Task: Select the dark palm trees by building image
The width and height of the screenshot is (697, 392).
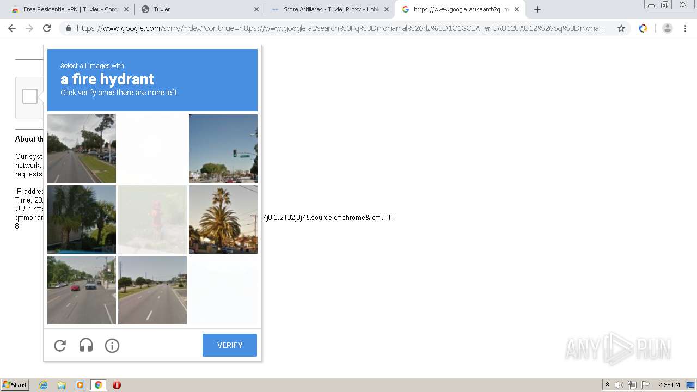Action: (82, 219)
